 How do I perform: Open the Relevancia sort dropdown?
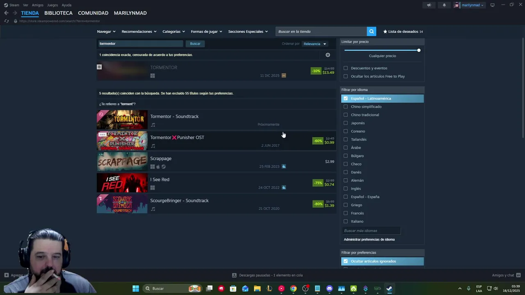[x=315, y=44]
